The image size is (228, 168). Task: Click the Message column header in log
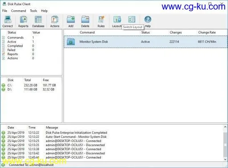(52, 127)
